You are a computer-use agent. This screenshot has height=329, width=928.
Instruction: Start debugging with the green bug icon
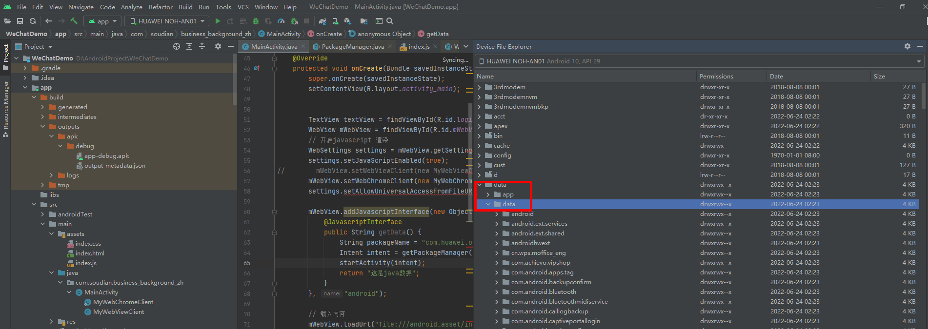(x=256, y=21)
